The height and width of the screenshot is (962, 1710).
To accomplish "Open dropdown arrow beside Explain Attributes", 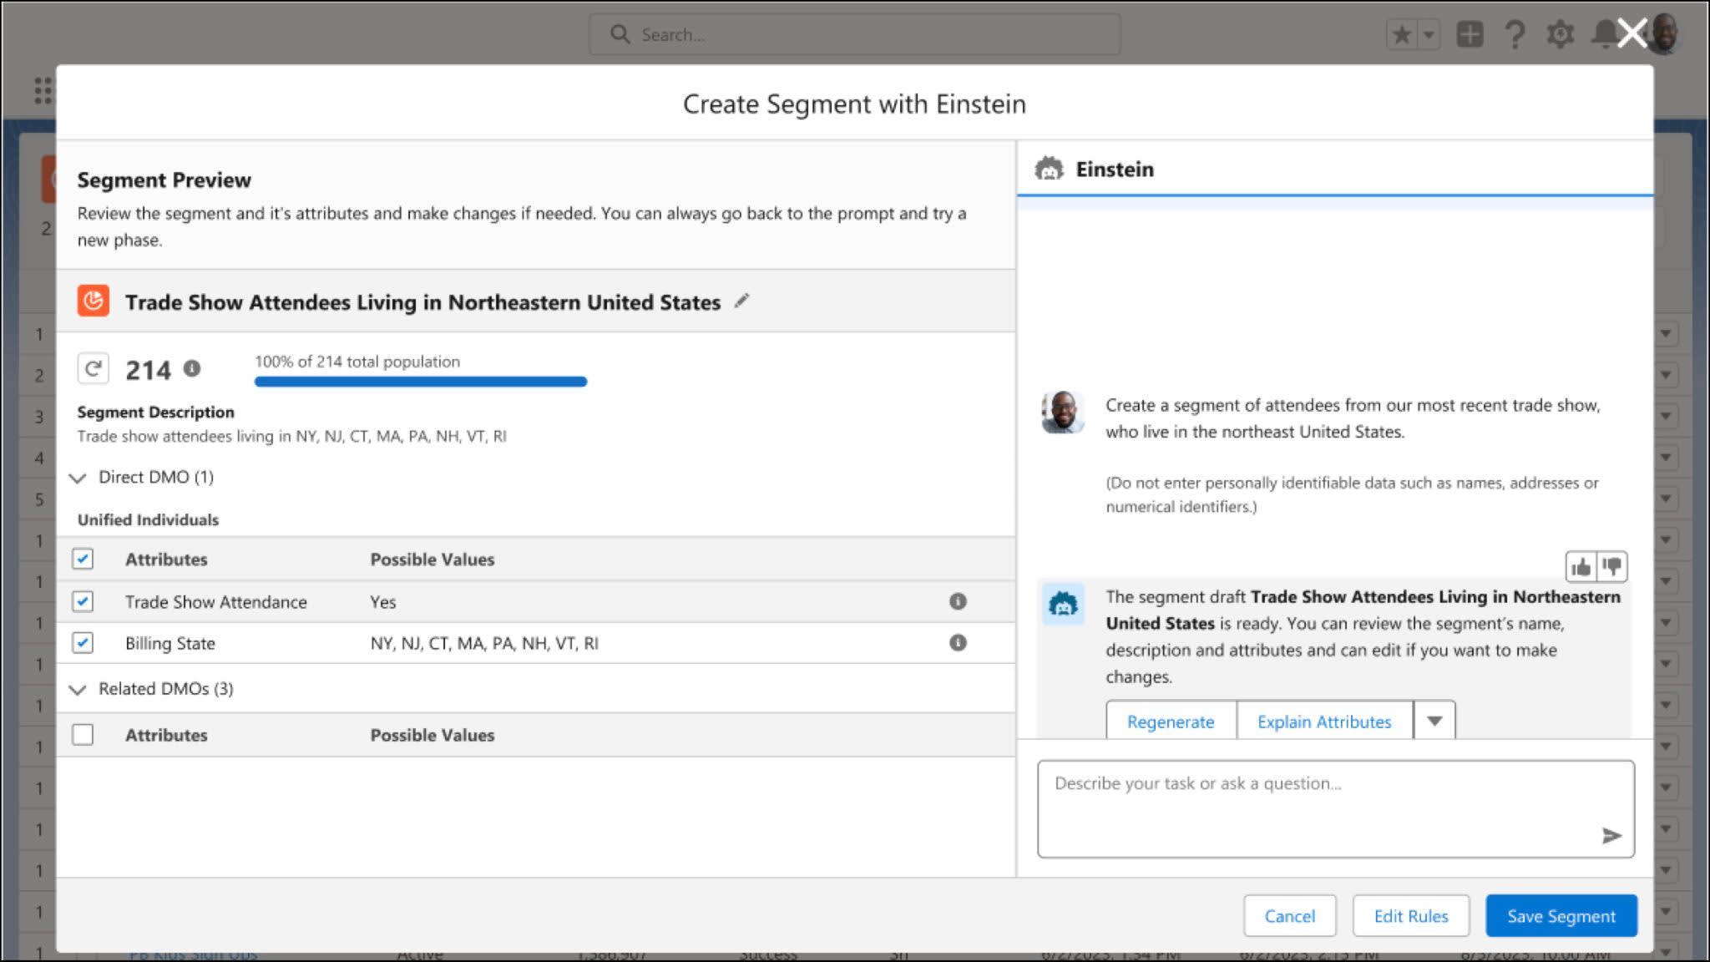I will (x=1434, y=721).
